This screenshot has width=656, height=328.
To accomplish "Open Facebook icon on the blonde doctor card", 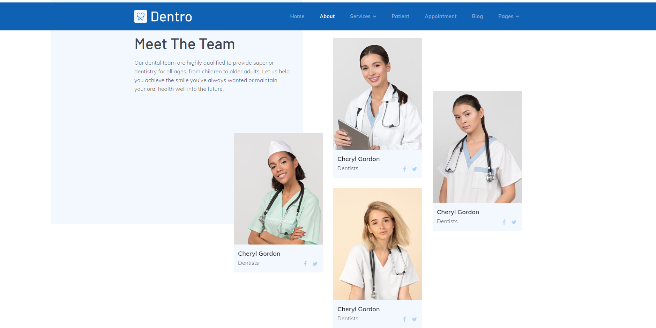I will 405,319.
